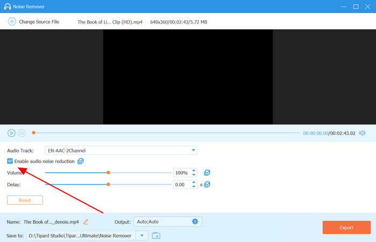Image resolution: width=376 pixels, height=242 pixels.
Task: Click apply-to-all icon beside Delay
Action: pos(207,184)
